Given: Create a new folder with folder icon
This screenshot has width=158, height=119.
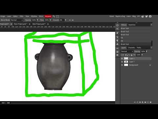Looking at the screenshot, I should point(145,102).
